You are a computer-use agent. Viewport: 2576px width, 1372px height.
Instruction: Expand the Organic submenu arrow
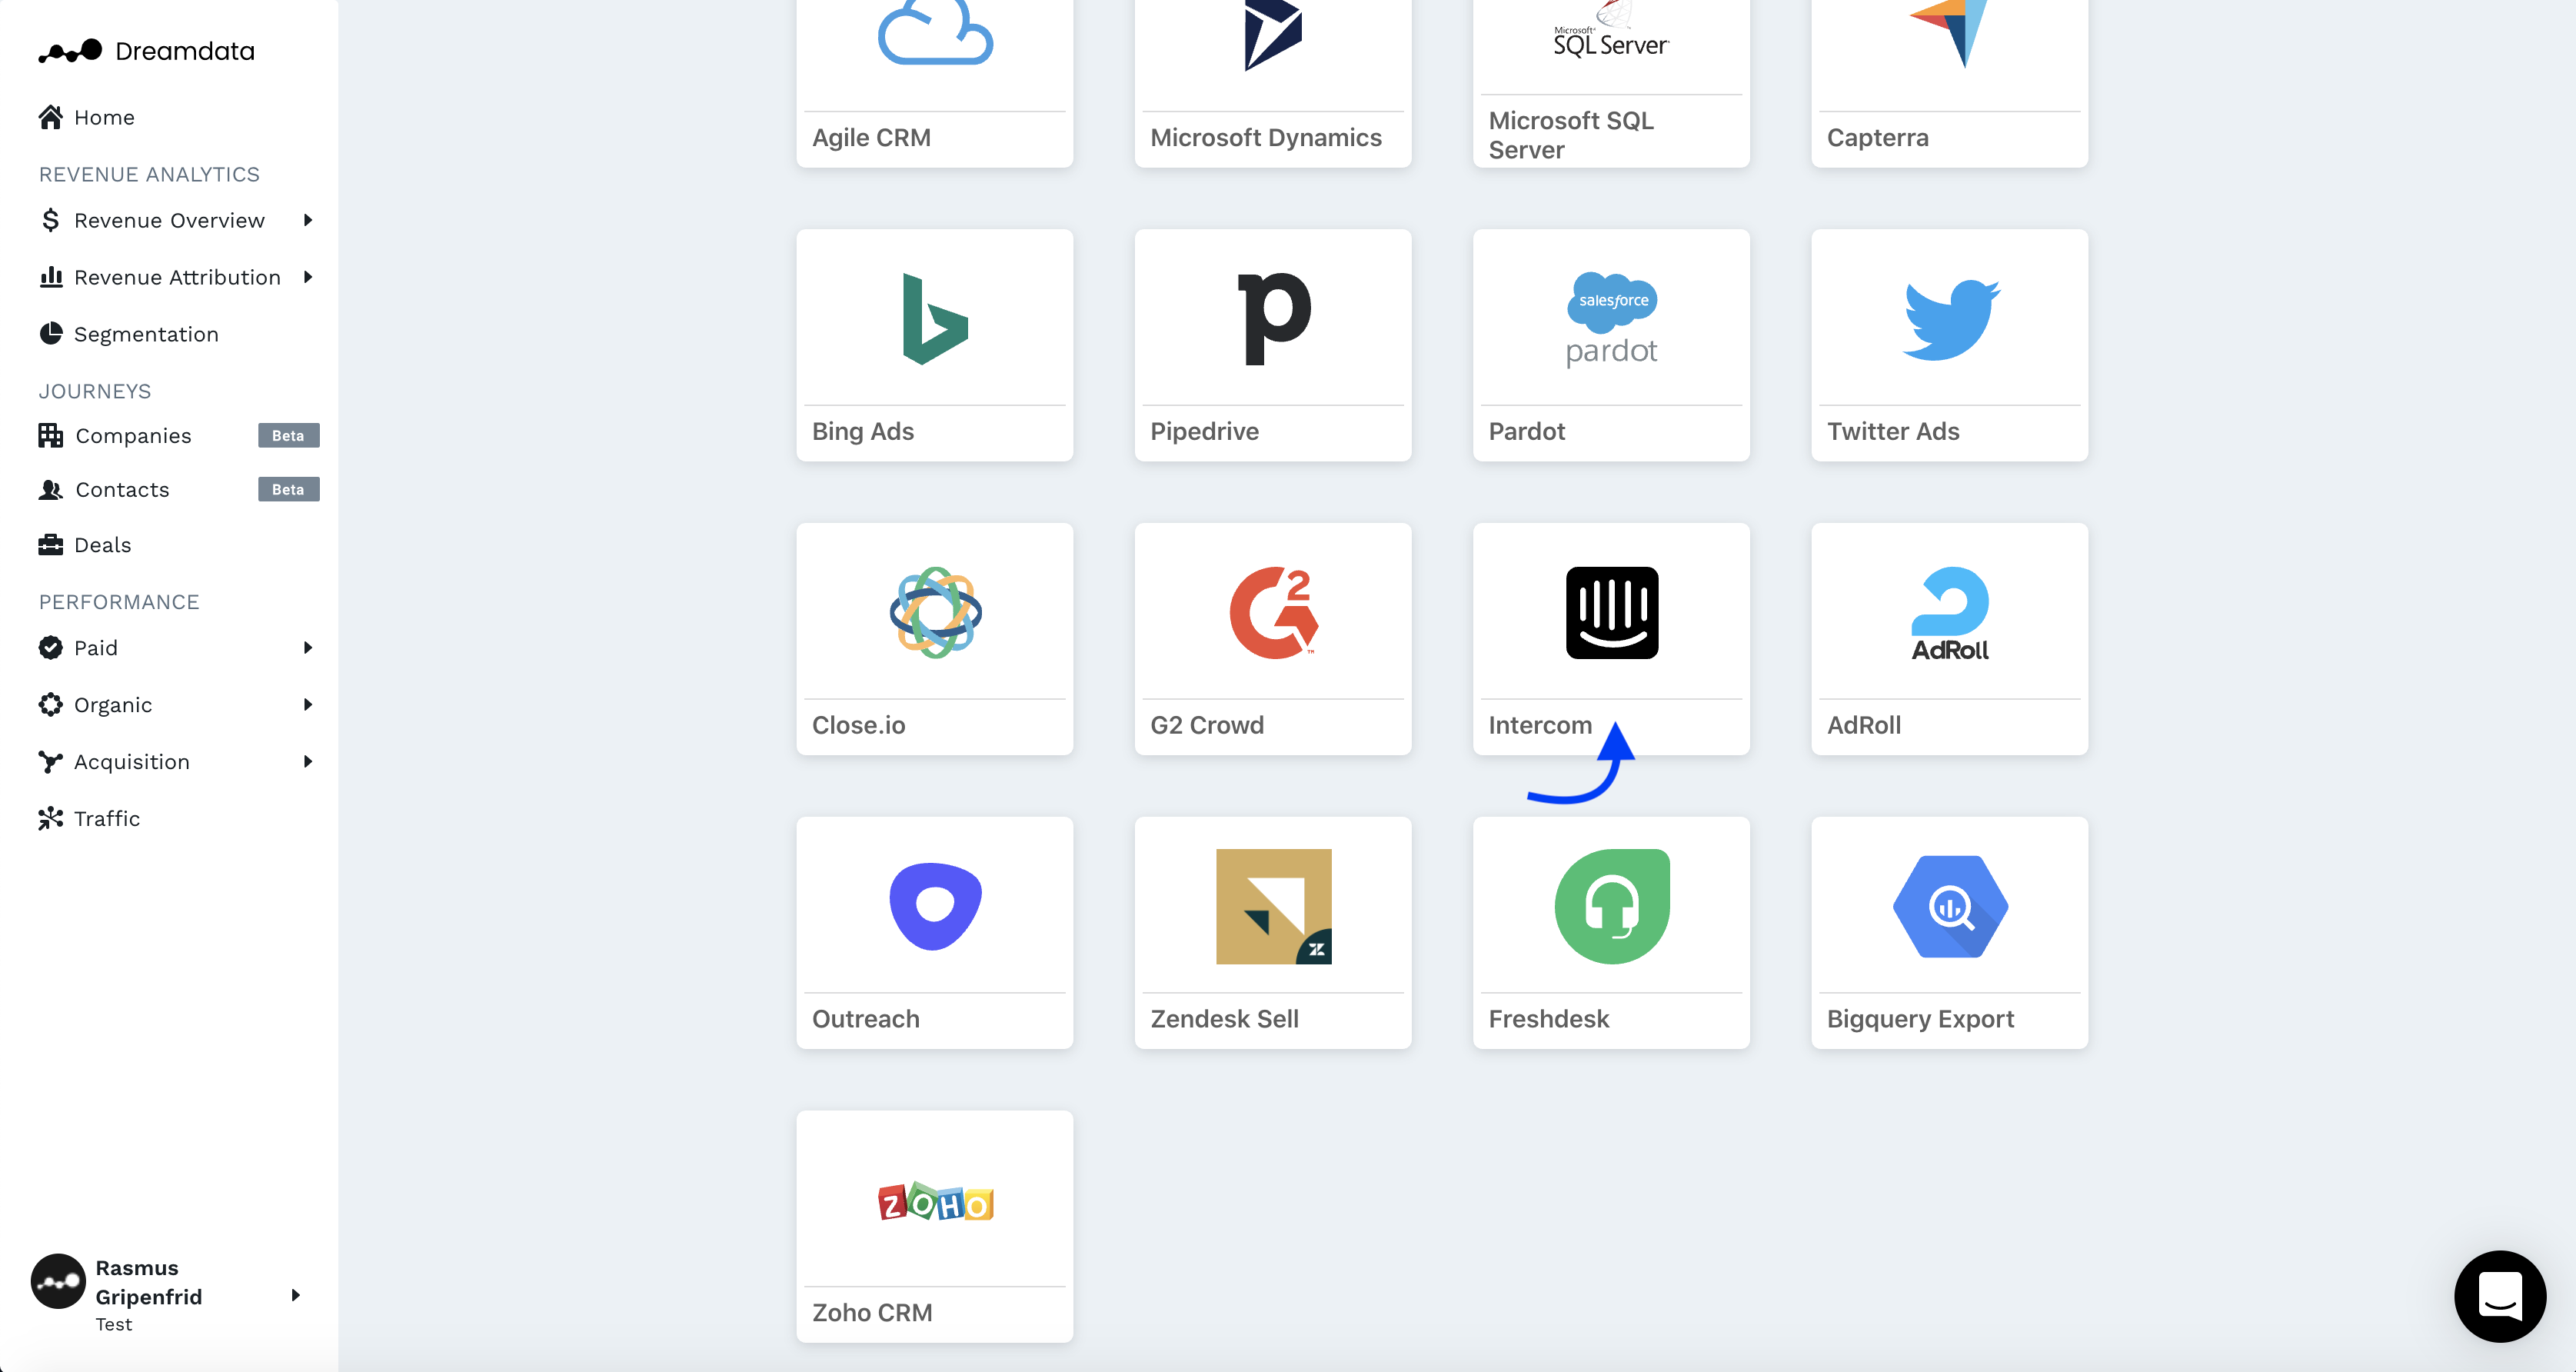(308, 705)
